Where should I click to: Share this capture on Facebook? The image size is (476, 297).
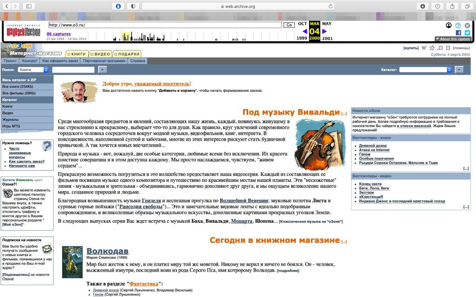pos(459,33)
